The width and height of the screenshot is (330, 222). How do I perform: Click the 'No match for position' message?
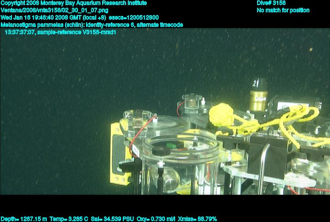[x=283, y=11]
